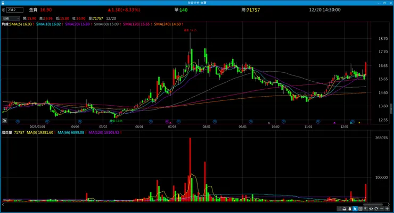Click the gray triangle event marker near 10/02
The height and width of the screenshot is (213, 394).
pos(269,123)
